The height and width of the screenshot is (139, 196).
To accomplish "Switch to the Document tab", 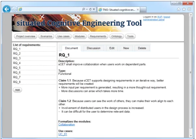I will [x=71, y=48].
